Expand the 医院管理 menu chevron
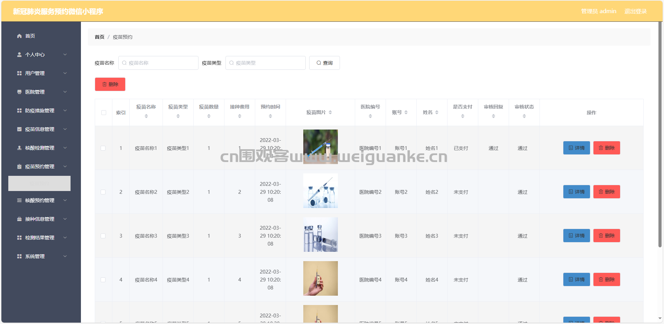Image resolution: width=664 pixels, height=324 pixels. point(65,92)
